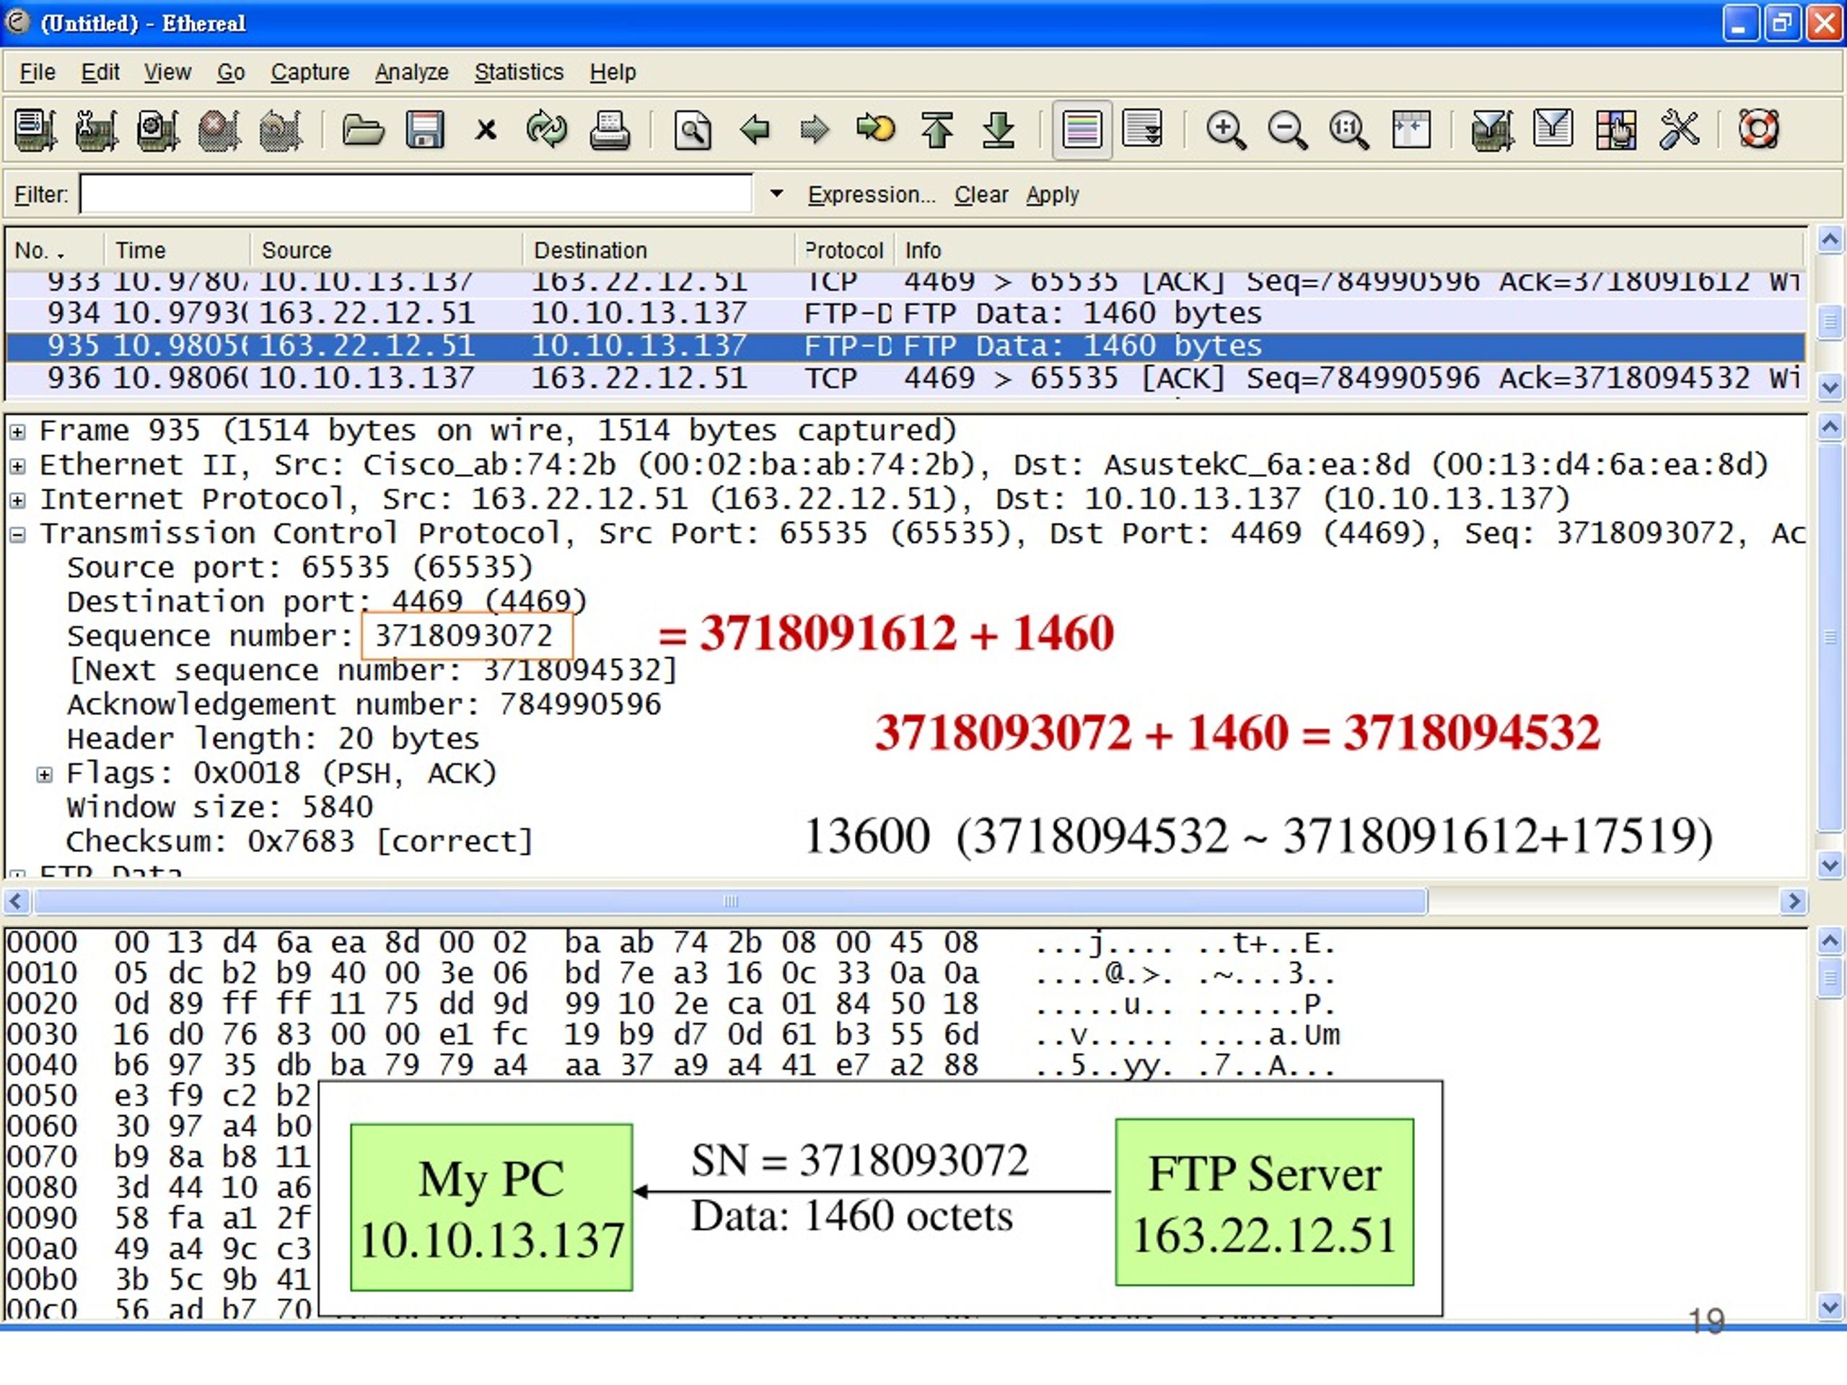Click the packet list down scroll arrow
The height and width of the screenshot is (1385, 1847).
pyautogui.click(x=1830, y=387)
